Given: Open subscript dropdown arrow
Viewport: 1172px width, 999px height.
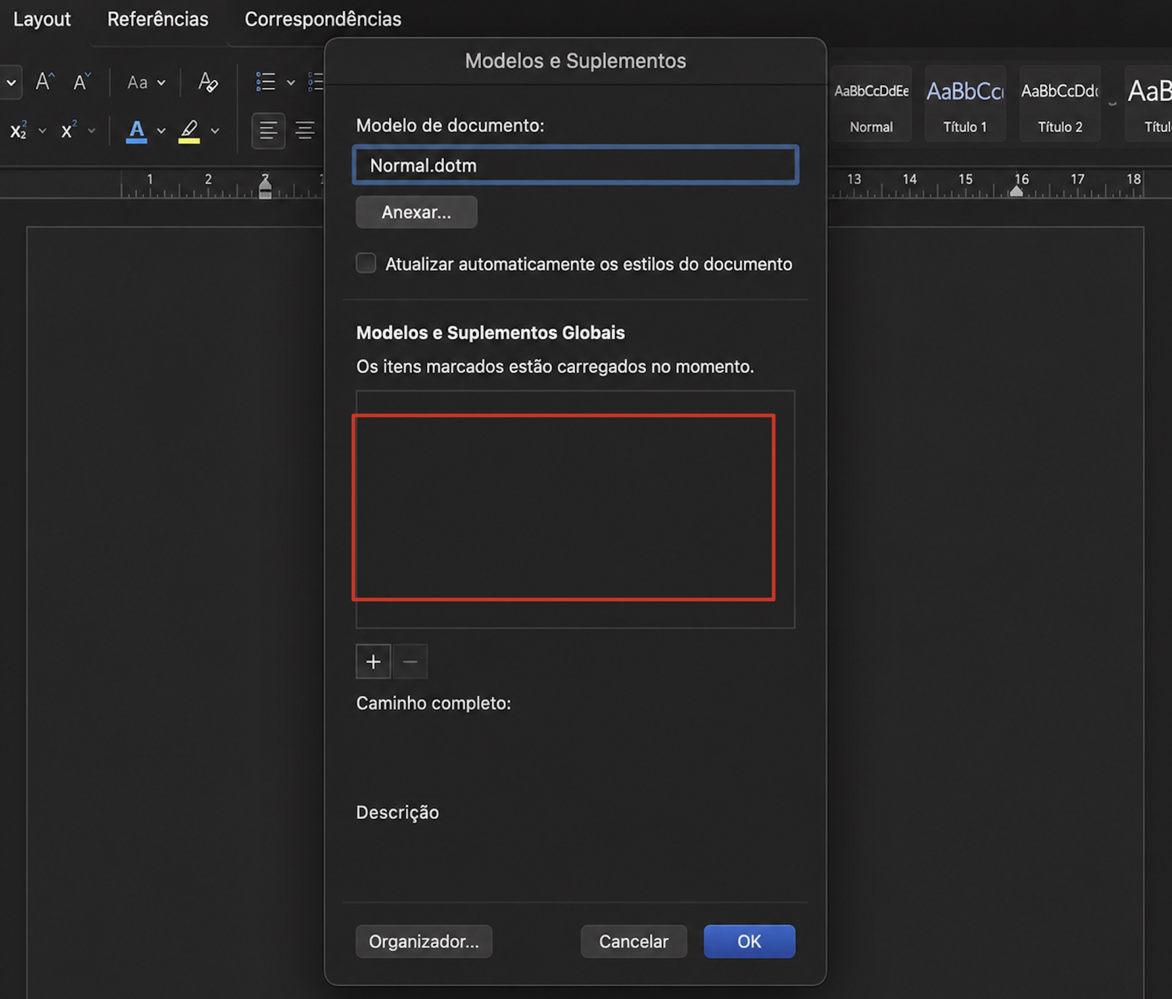Looking at the screenshot, I should 42,130.
